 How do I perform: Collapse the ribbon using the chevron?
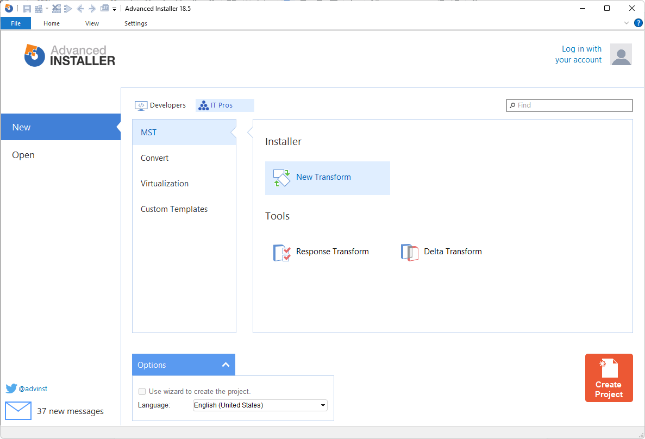[x=627, y=23]
